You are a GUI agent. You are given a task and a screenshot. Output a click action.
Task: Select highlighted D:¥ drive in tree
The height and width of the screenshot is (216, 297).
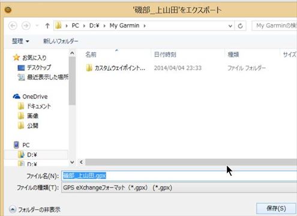click(32, 155)
